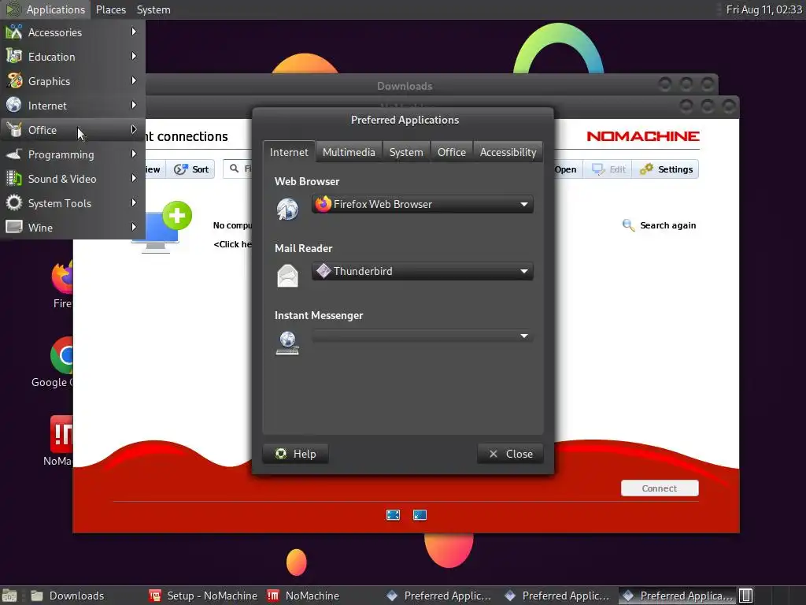Viewport: 806px width, 605px height.
Task: Open the Sound & Video submenu
Action: tap(72, 179)
